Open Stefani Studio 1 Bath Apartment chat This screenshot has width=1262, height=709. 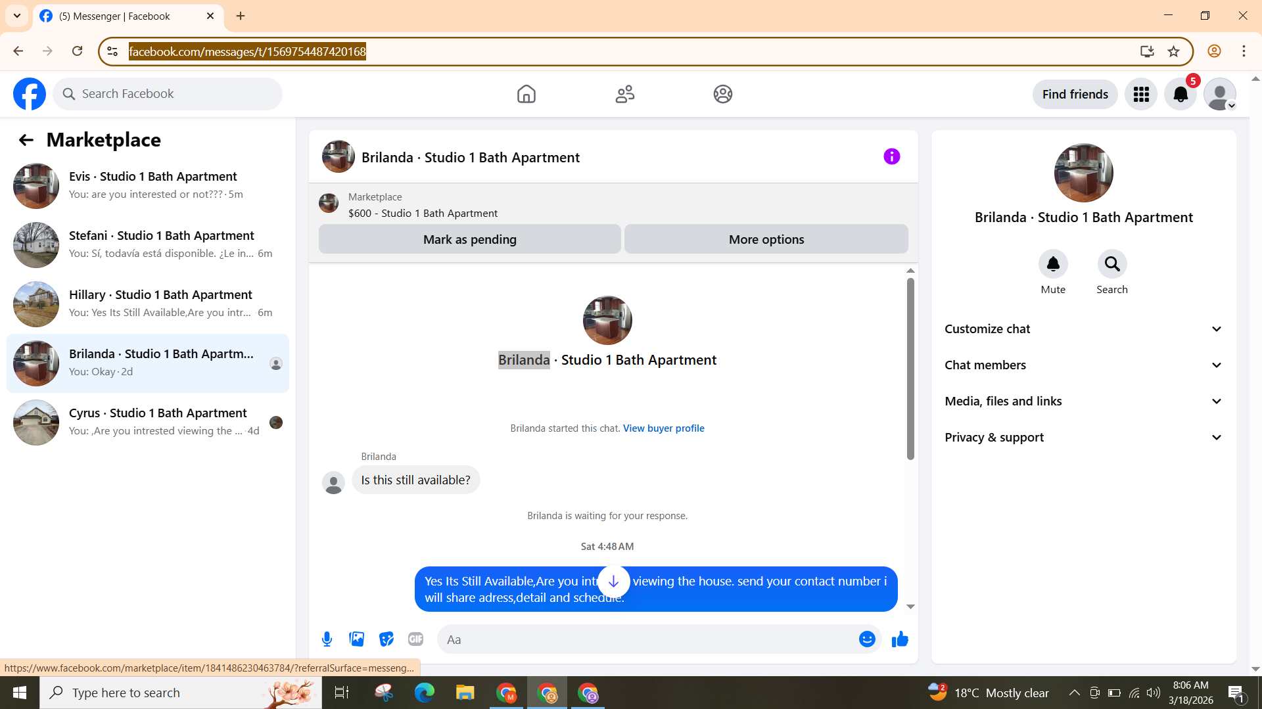pos(148,245)
